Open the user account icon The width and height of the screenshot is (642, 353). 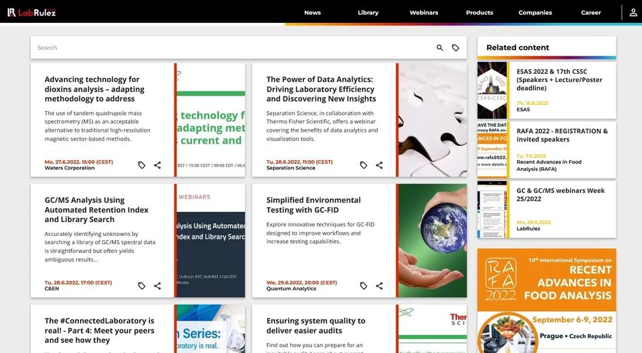(633, 12)
